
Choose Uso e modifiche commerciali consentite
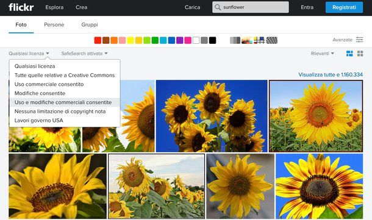tap(65, 102)
